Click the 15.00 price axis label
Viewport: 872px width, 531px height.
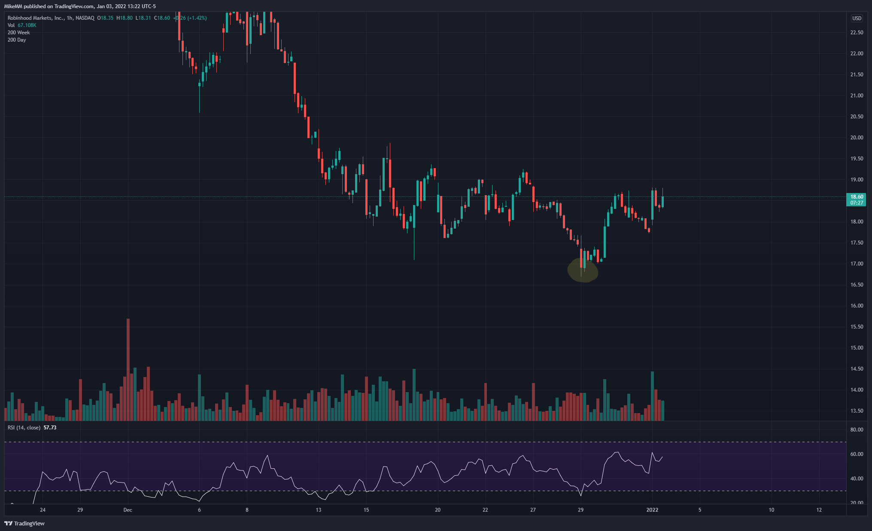pos(857,348)
